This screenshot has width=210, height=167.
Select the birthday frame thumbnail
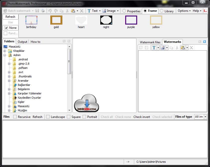coord(31,20)
